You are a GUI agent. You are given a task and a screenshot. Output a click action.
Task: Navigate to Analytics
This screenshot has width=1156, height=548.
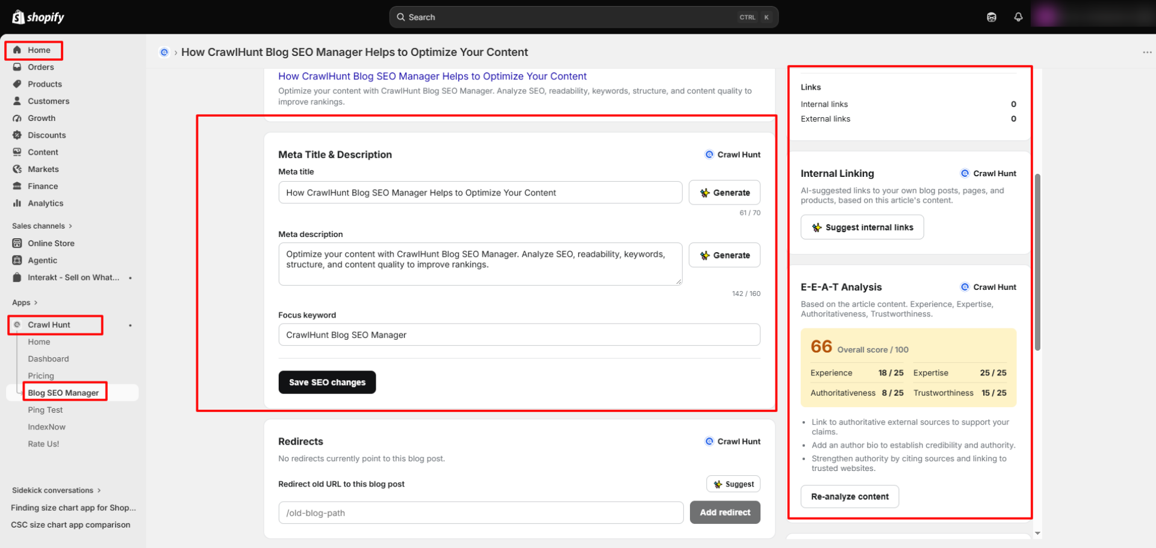click(45, 203)
